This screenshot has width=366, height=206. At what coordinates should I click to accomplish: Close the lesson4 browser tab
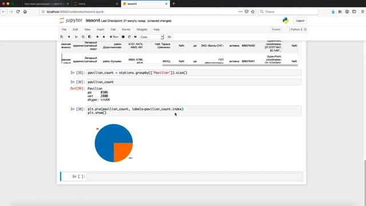(x=166, y=4)
